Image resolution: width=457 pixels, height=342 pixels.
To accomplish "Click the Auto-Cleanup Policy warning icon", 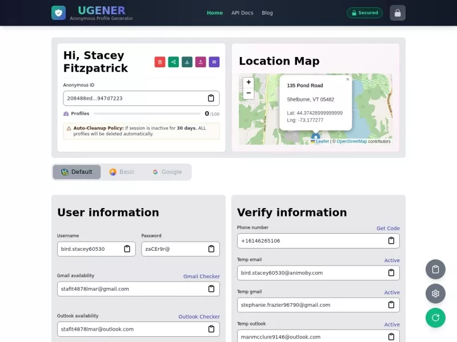I will coord(69,128).
